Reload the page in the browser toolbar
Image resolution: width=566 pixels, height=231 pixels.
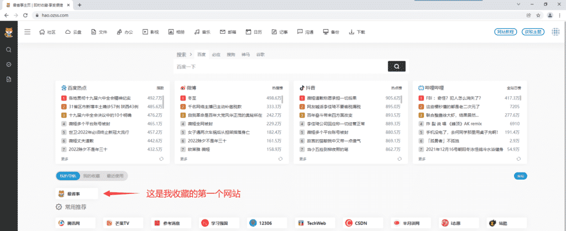25,15
